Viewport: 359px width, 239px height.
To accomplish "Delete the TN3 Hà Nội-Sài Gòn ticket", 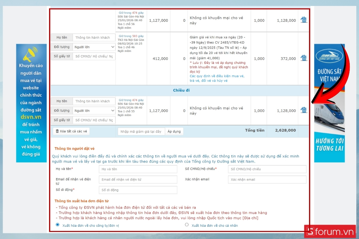I will pyautogui.click(x=304, y=58).
